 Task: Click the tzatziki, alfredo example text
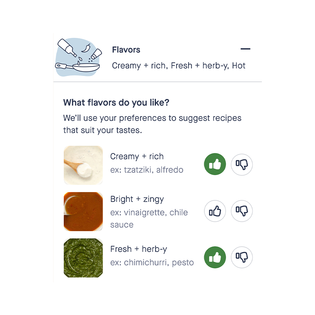tap(146, 170)
